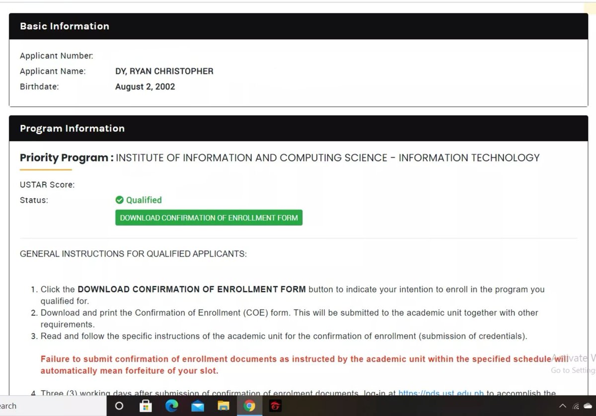Click the Download Confirmation of Enrollment Form button

209,217
